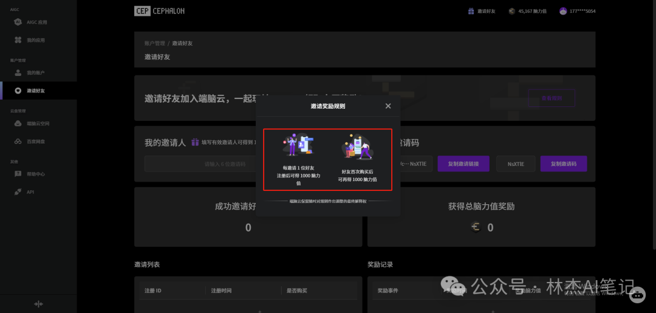Click 好友首次购买后 text
Viewport: 656px width, 313px height.
pyautogui.click(x=357, y=171)
